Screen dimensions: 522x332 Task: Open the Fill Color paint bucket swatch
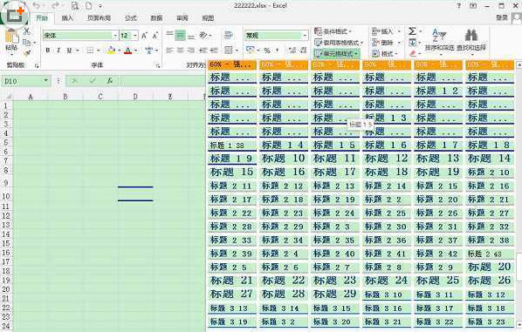(x=111, y=51)
